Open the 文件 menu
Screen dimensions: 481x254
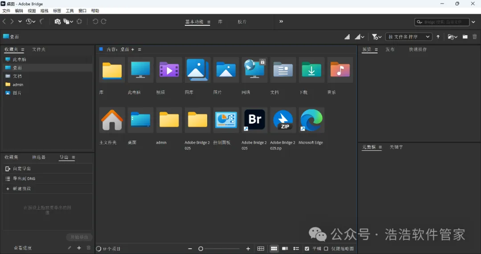point(6,11)
